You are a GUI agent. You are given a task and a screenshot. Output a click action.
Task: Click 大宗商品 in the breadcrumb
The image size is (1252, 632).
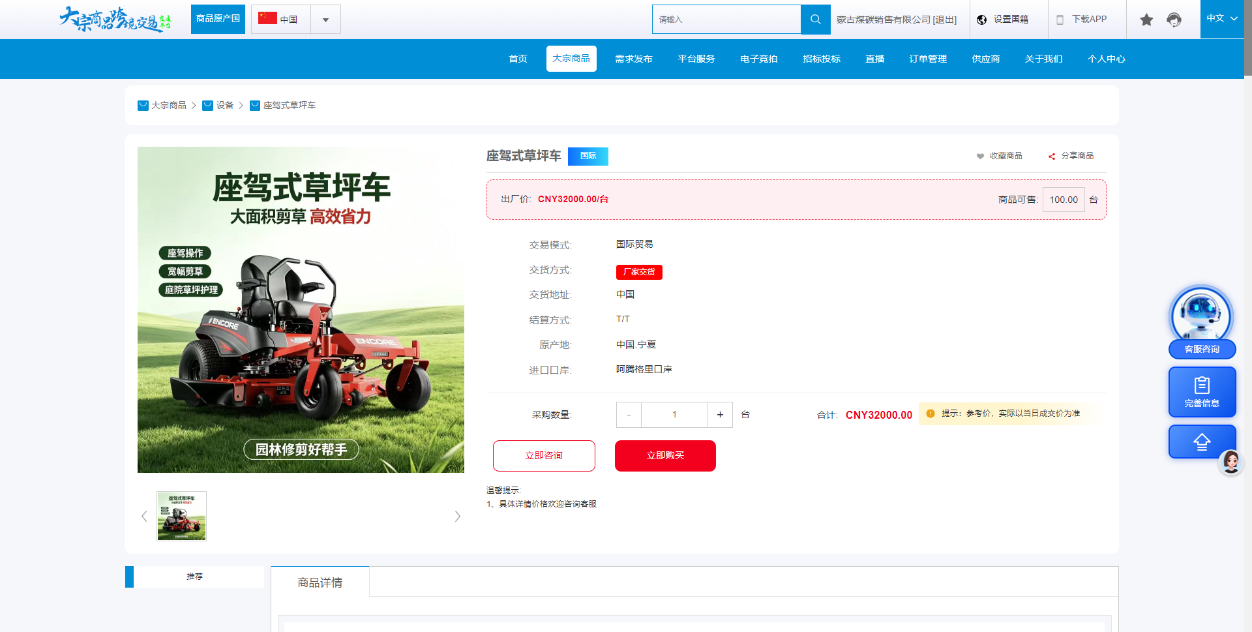point(169,105)
